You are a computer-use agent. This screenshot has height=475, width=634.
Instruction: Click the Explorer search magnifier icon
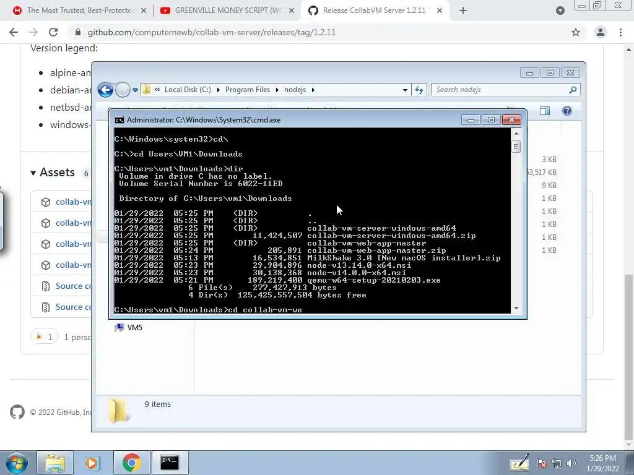pyautogui.click(x=573, y=90)
